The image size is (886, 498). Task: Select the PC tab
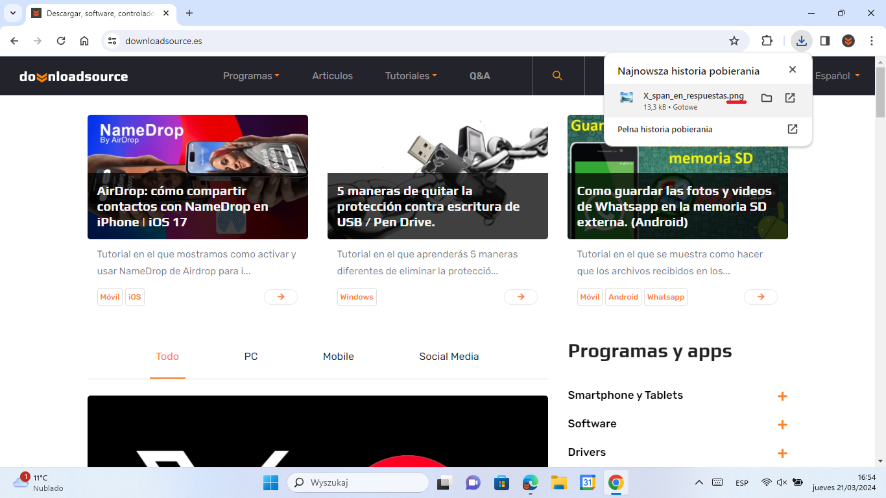(x=251, y=357)
